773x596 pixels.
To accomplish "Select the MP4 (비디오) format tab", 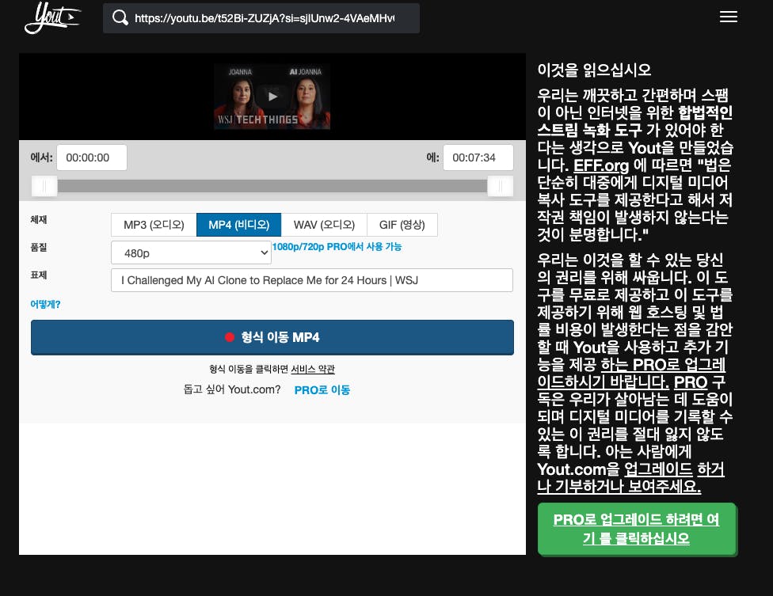I will pyautogui.click(x=238, y=225).
